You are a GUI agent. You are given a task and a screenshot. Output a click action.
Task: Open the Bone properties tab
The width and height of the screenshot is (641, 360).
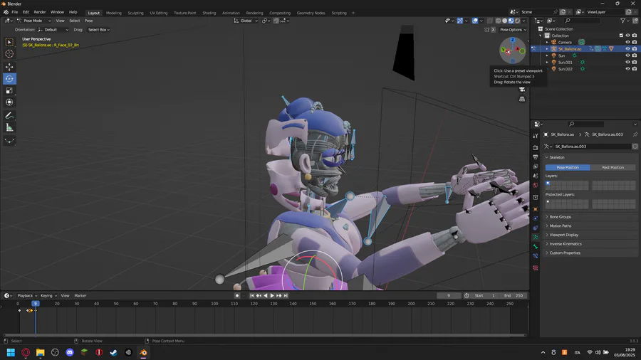pyautogui.click(x=536, y=247)
